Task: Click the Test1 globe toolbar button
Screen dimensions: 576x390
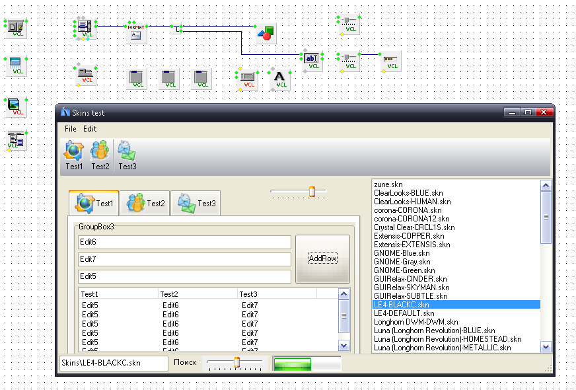Action: (x=74, y=156)
